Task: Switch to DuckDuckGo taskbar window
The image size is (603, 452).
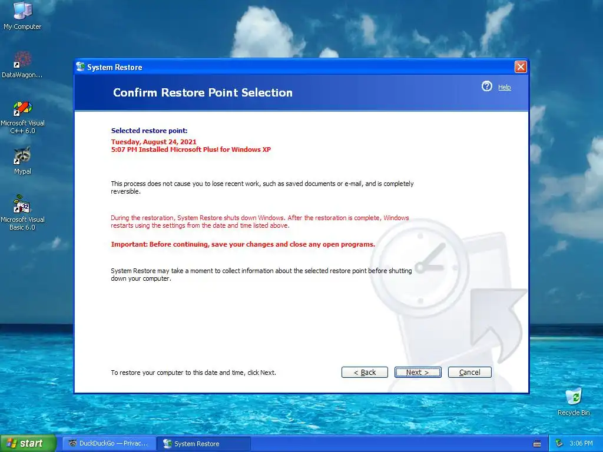Action: (109, 443)
